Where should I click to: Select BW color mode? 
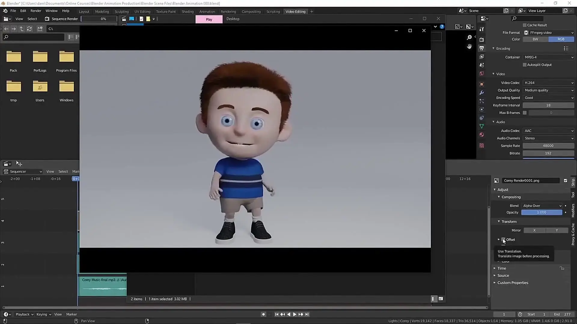coord(536,39)
